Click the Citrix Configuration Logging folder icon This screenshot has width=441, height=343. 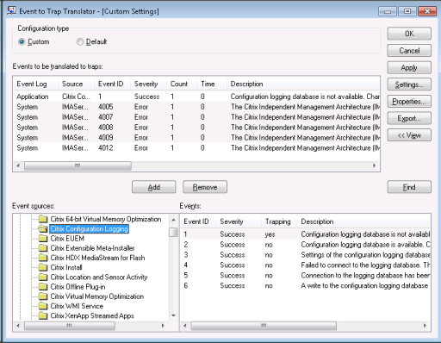click(x=43, y=229)
